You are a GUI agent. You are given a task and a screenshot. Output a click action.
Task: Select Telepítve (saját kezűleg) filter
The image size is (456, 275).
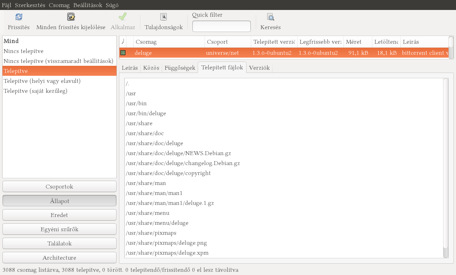pyautogui.click(x=59, y=91)
